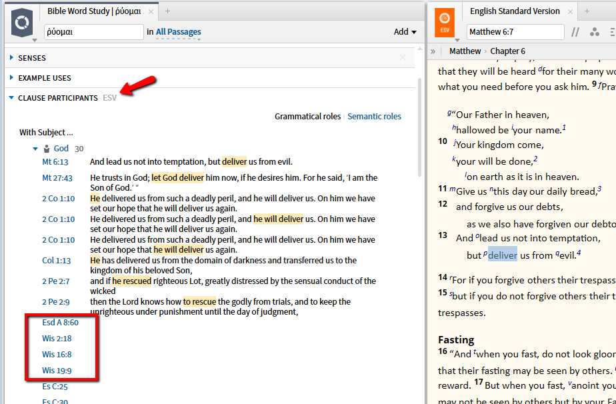Click the God subject label
The height and width of the screenshot is (404, 616).
tap(61, 149)
